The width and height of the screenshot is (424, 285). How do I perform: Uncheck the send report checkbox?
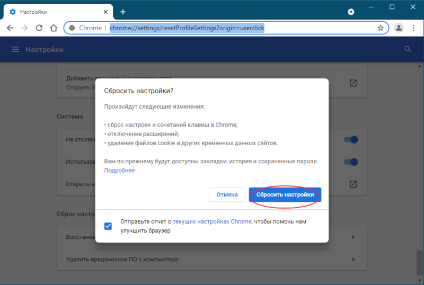tap(108, 226)
